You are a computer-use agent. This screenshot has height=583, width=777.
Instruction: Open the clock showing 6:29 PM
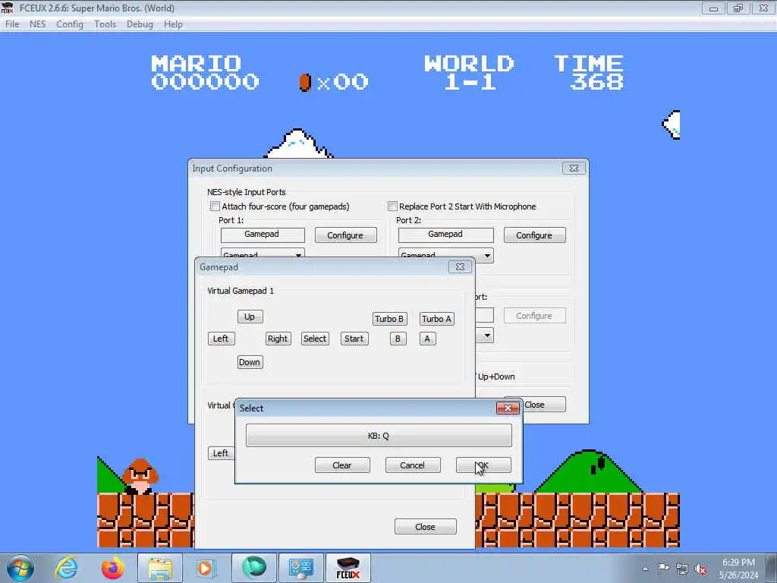pos(738,569)
